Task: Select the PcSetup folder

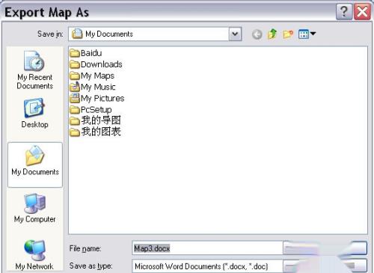Action: pos(91,109)
